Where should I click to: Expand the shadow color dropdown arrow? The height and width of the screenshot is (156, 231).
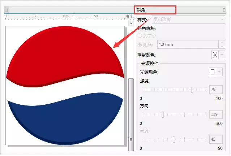click(222, 55)
